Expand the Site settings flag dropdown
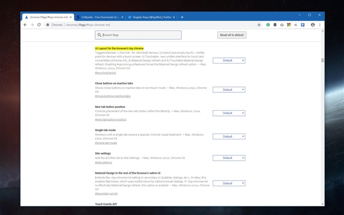This screenshot has height=215, width=344. pyautogui.click(x=229, y=158)
